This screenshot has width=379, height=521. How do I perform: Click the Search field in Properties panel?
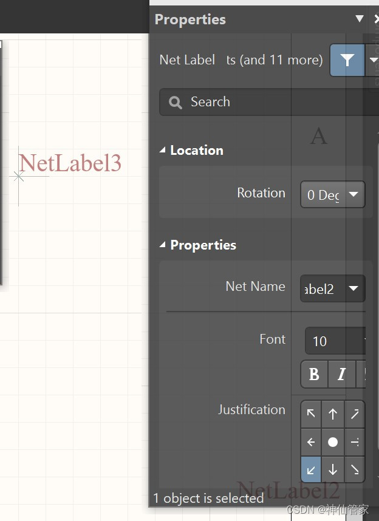pyautogui.click(x=269, y=101)
